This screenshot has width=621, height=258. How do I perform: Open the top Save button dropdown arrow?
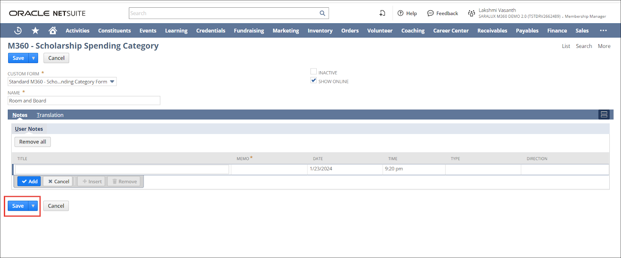pos(33,58)
